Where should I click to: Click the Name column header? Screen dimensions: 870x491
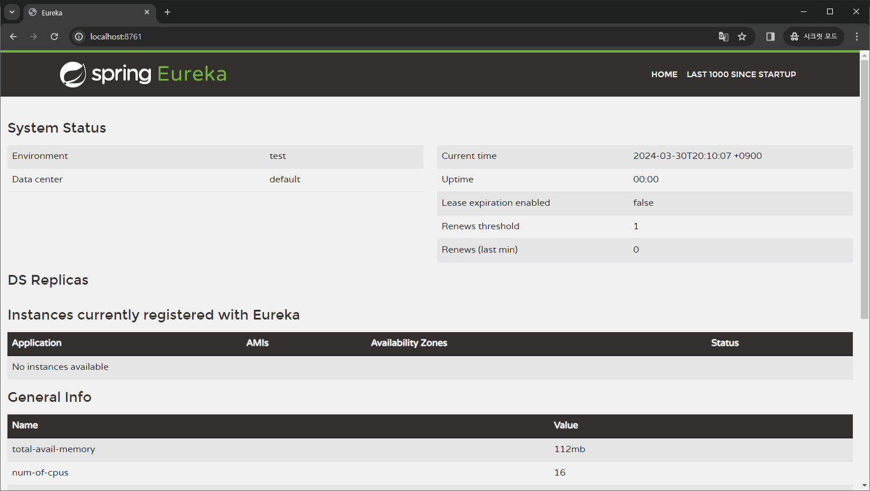tap(25, 425)
